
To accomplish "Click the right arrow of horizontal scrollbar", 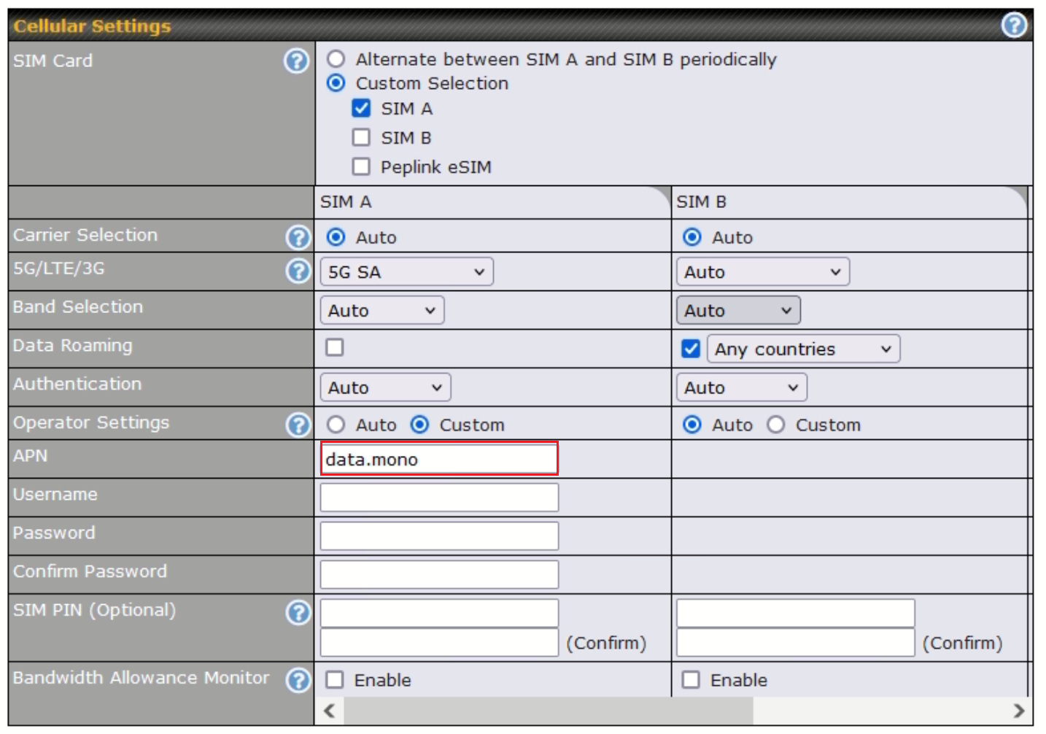I will pyautogui.click(x=1018, y=711).
